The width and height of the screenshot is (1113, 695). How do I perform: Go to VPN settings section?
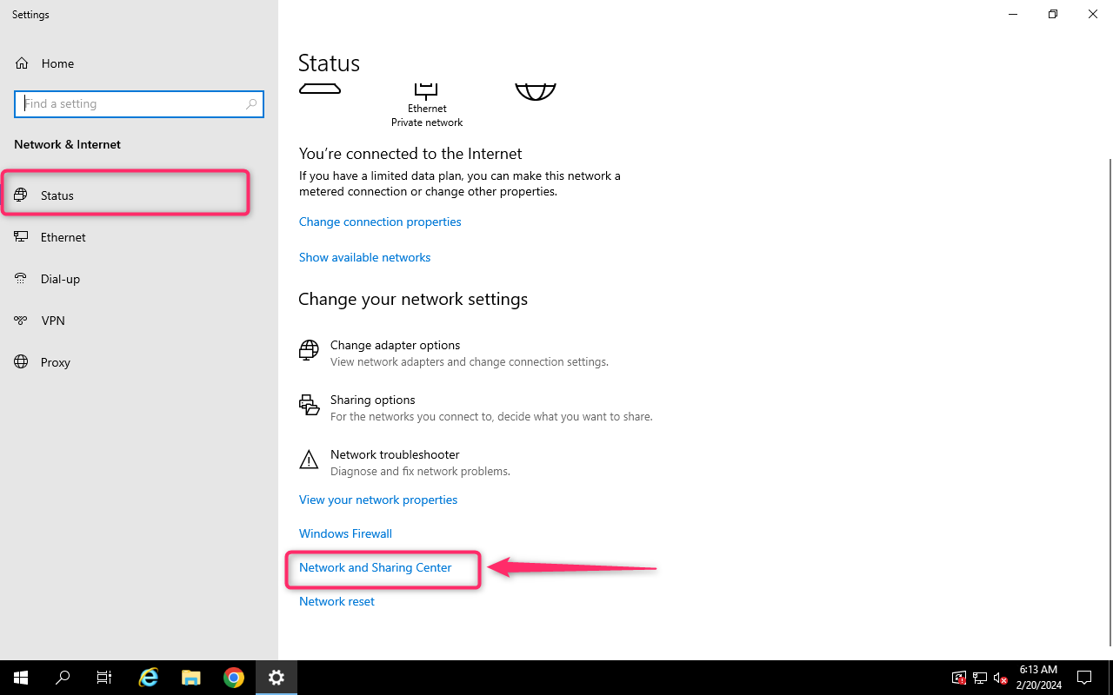pos(139,321)
